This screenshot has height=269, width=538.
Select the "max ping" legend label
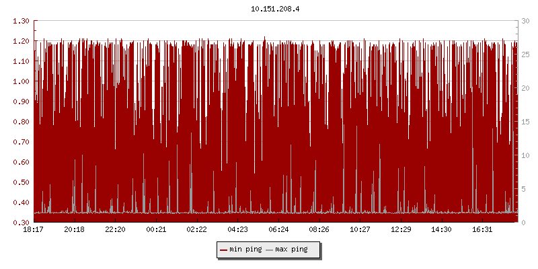click(x=292, y=250)
